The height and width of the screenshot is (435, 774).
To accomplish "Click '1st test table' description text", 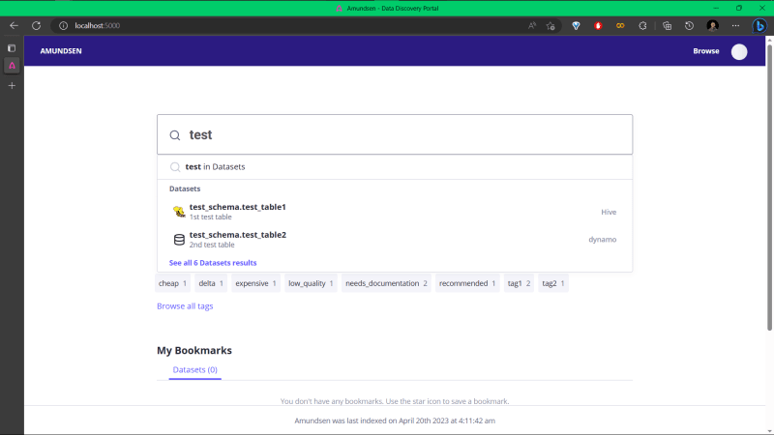I will point(210,217).
